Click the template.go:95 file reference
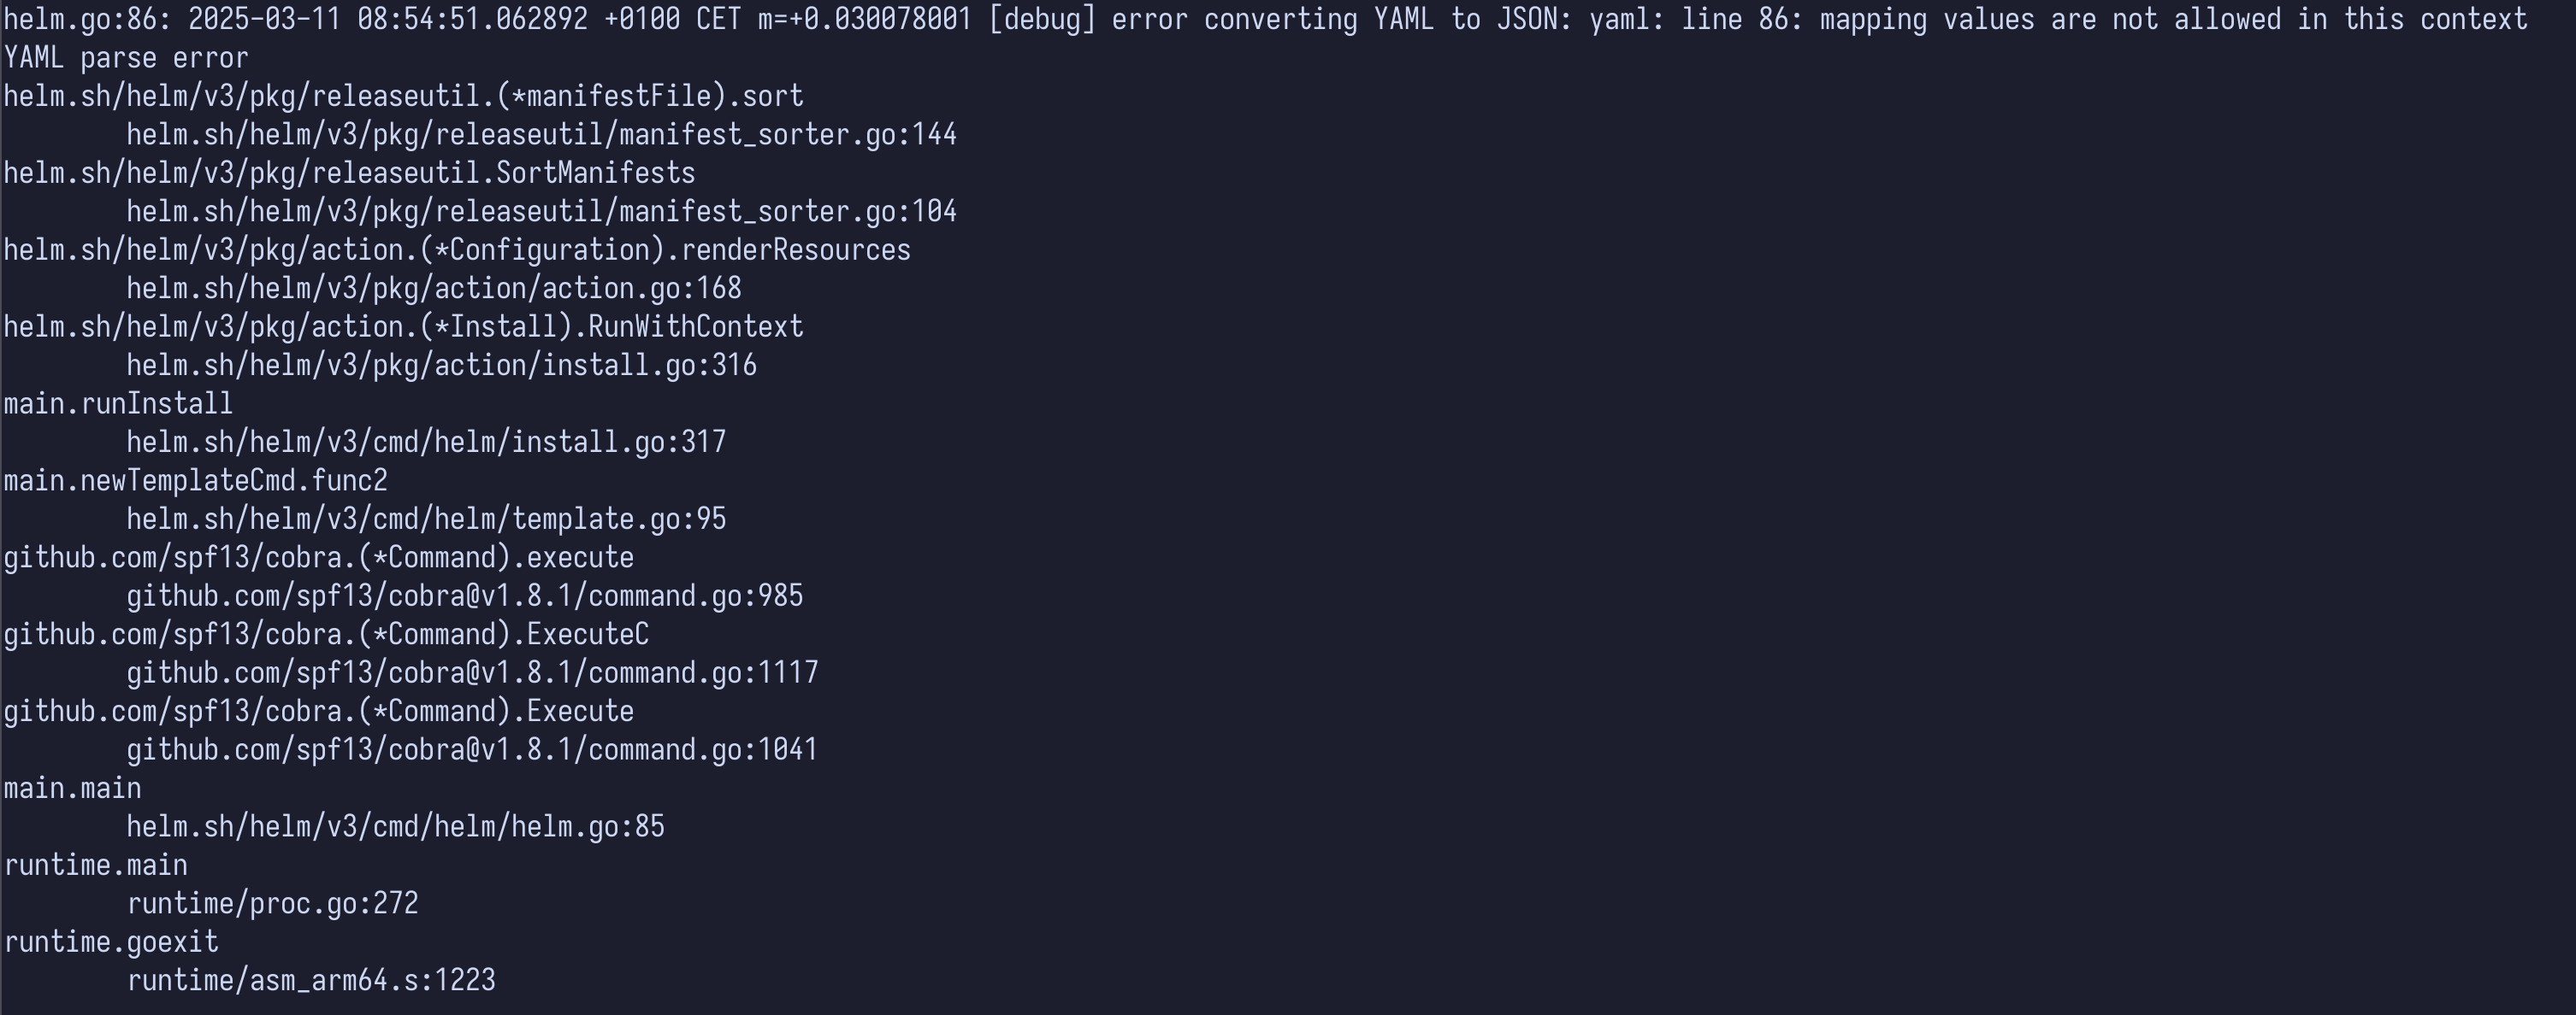Screen dimensions: 2576x1015 tap(426, 519)
